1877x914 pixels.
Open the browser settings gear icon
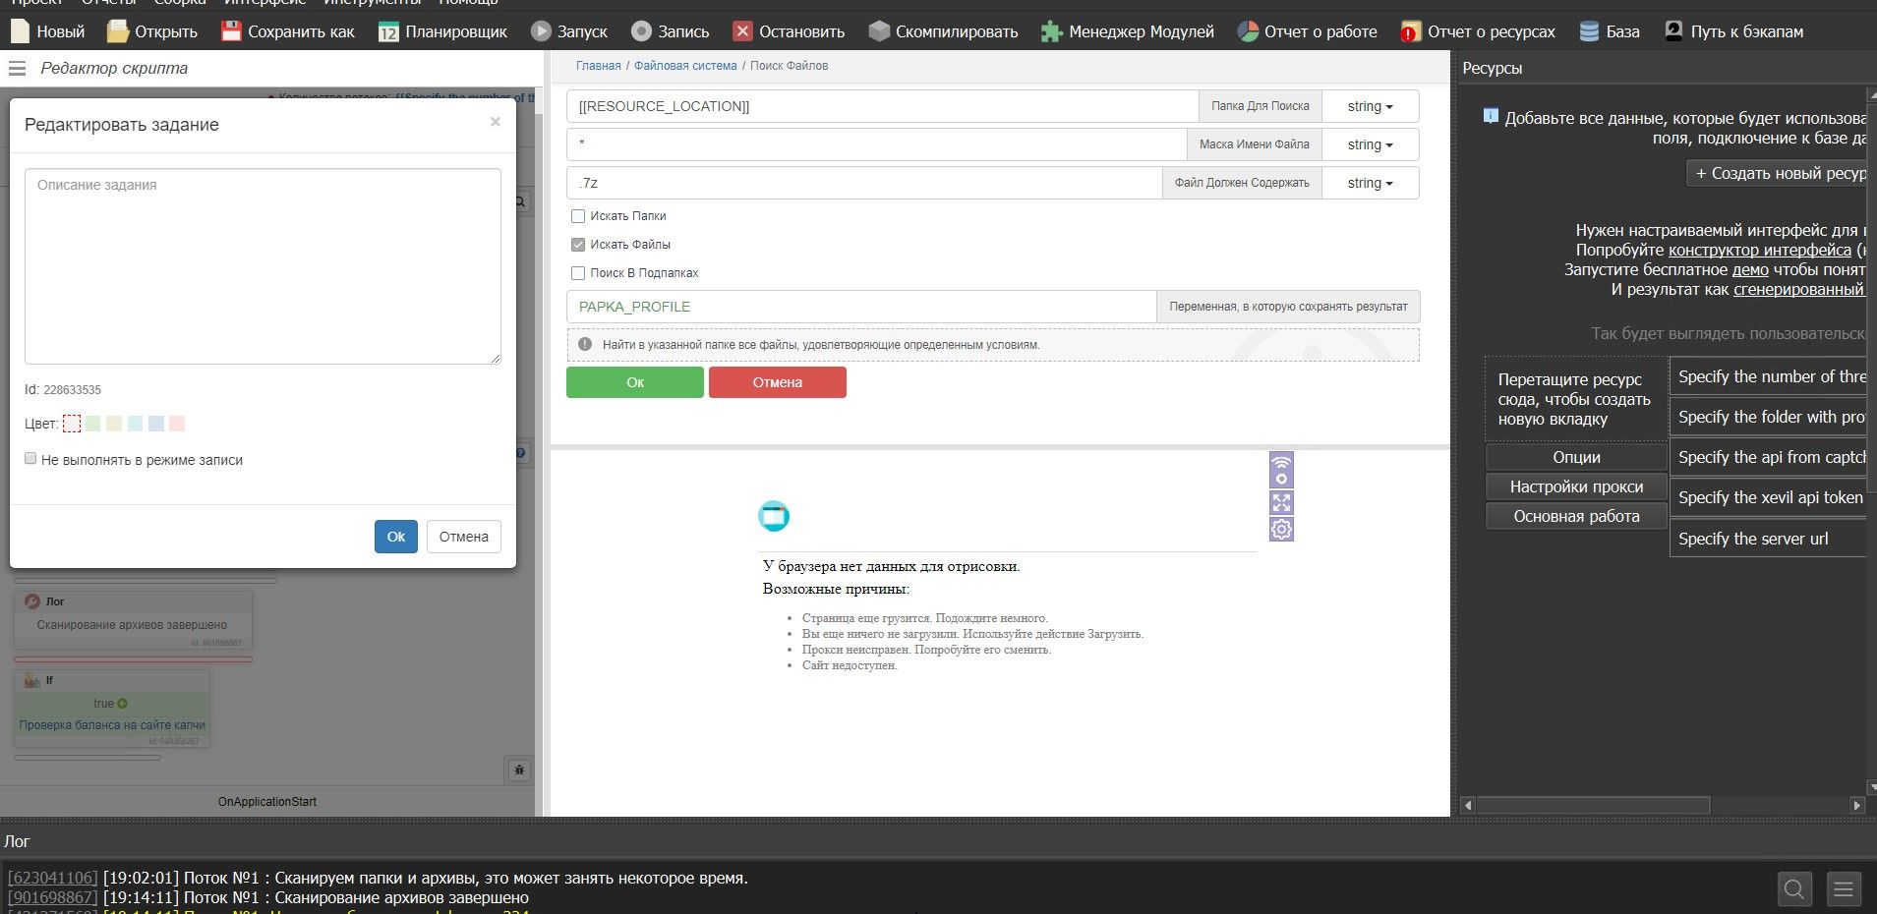1281,530
